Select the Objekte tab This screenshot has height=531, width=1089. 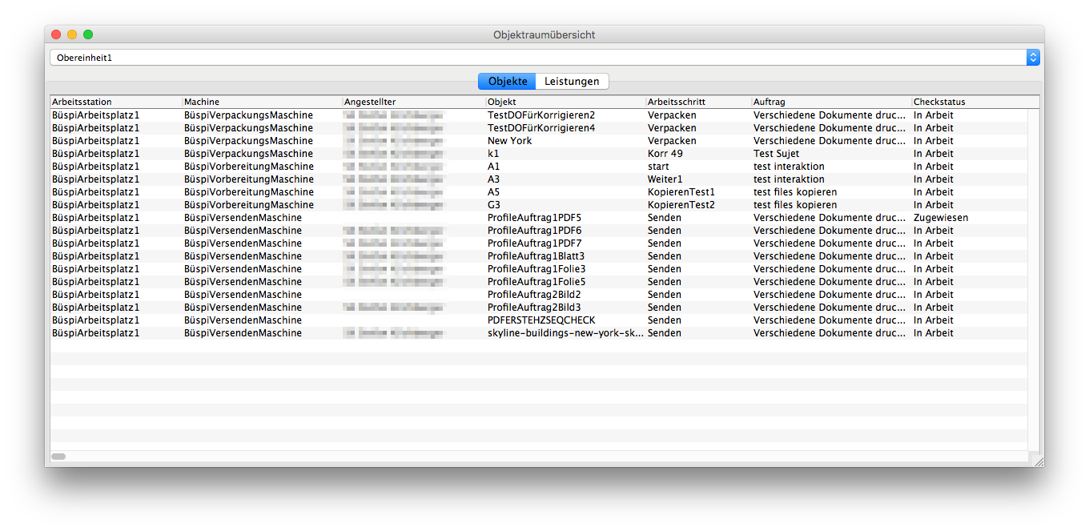[507, 82]
